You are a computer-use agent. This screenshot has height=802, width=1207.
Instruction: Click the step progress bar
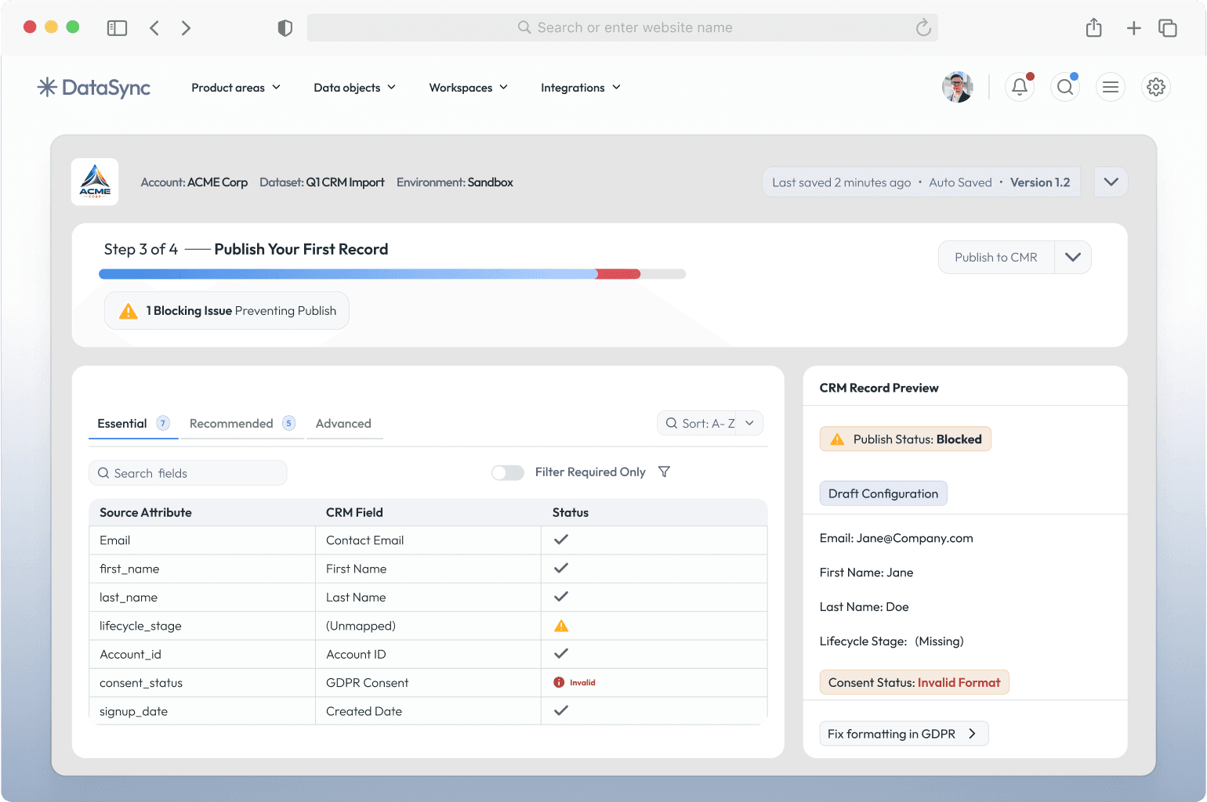[392, 273]
